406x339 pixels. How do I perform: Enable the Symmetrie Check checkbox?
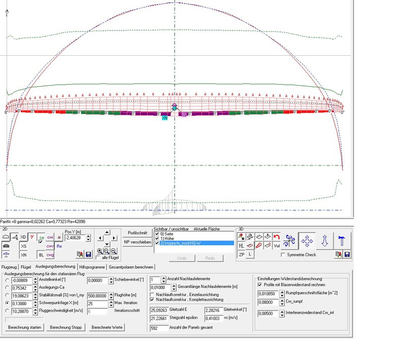pos(283,255)
